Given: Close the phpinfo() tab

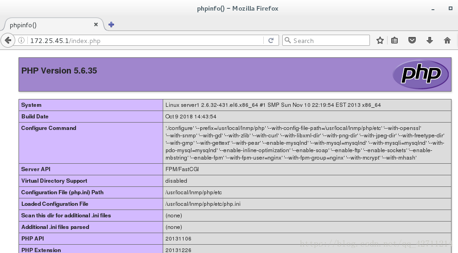Looking at the screenshot, I should tap(96, 25).
